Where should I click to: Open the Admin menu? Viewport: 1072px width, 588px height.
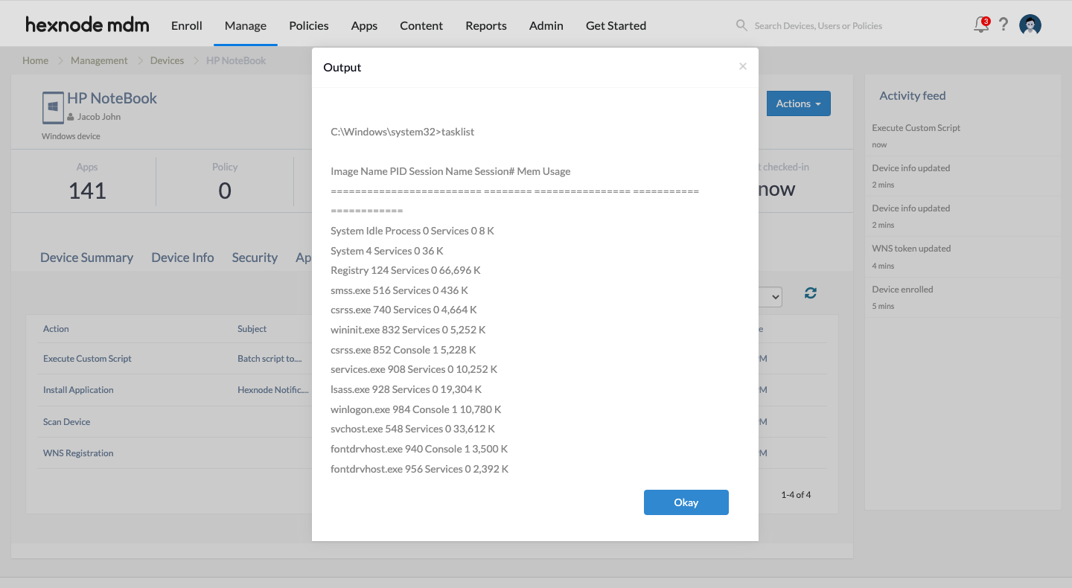click(546, 25)
